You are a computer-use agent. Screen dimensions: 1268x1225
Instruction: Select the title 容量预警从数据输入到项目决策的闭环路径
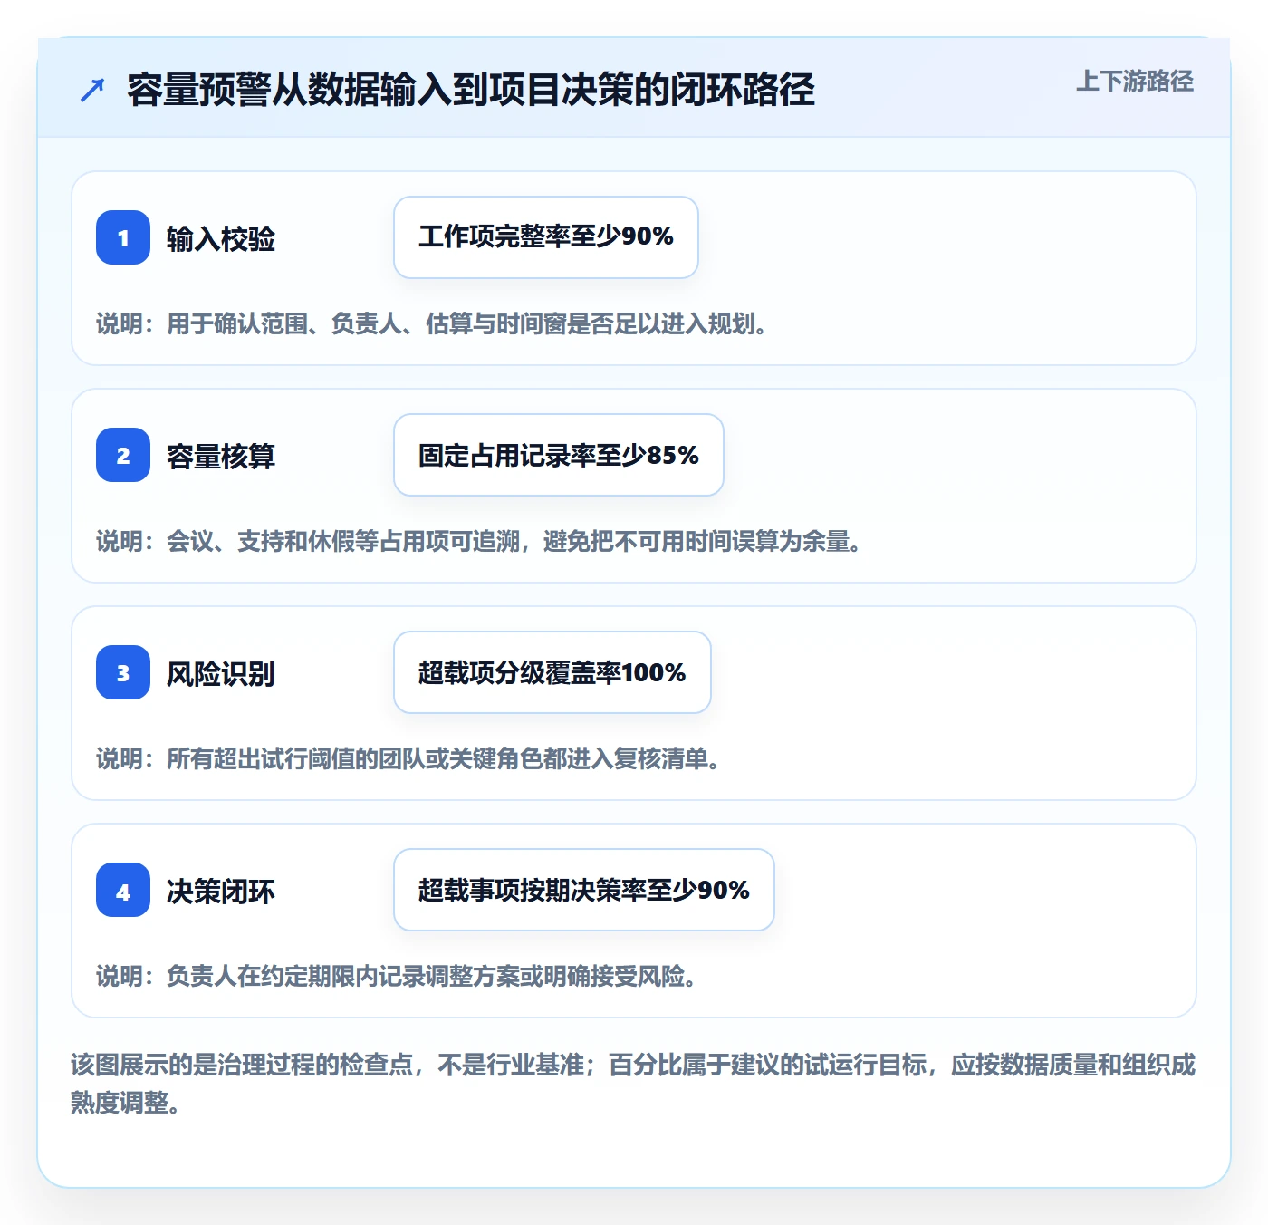pos(471,90)
